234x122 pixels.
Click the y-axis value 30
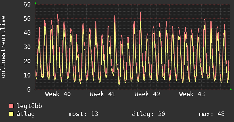pyautogui.click(x=27, y=47)
